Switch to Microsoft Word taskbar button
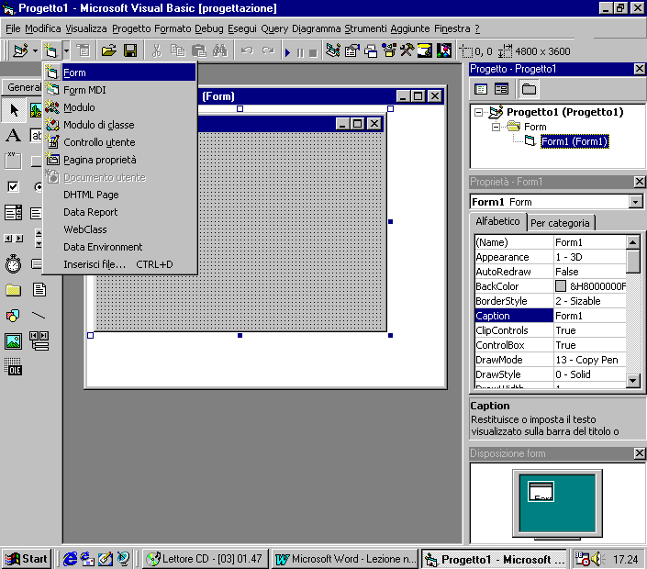The height and width of the screenshot is (569, 647). [x=345, y=559]
